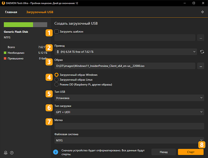Click the Всего total size row

(26, 47)
